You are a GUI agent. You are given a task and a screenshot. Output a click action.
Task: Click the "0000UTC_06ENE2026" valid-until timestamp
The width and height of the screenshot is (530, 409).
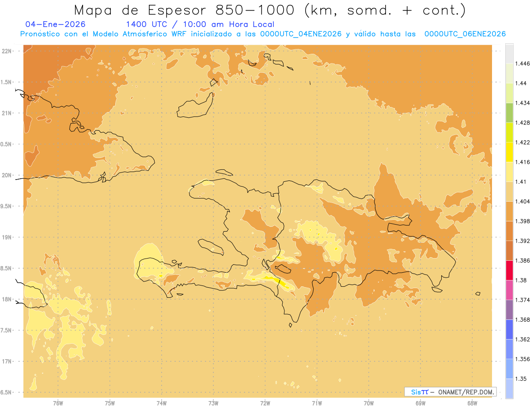[465, 34]
